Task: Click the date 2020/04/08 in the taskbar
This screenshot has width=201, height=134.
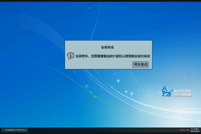Action: tap(195, 131)
